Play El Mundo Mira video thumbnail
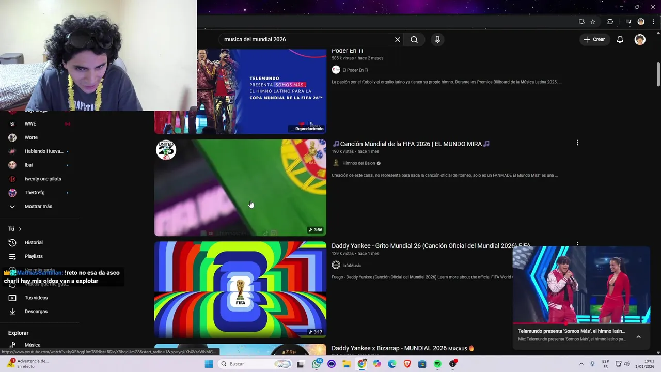Screen dimensions: 661x372 (x=240, y=188)
